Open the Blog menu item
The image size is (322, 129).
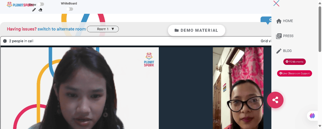284,51
